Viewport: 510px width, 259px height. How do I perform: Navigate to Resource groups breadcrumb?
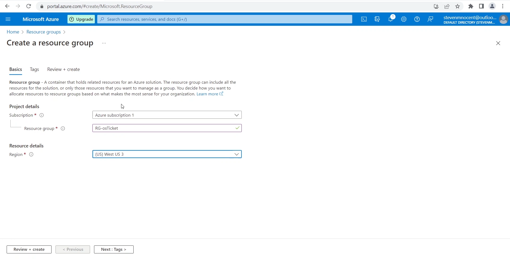44,32
